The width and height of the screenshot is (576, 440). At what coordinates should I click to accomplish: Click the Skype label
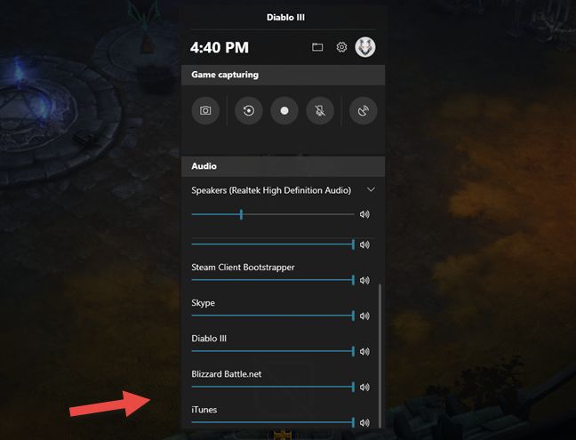(x=204, y=303)
